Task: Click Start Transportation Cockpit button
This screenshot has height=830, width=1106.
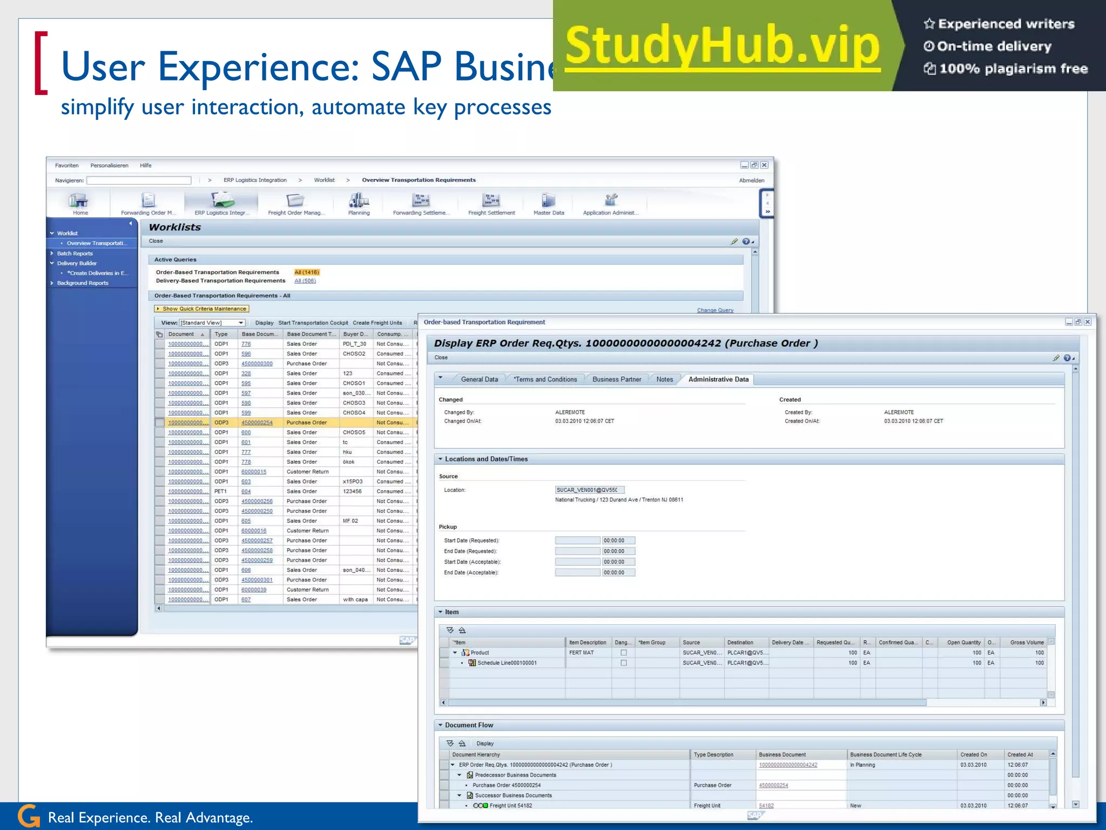Action: [x=313, y=323]
